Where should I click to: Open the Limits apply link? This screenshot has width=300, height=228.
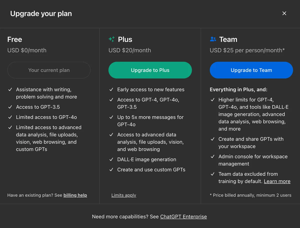click(124, 195)
